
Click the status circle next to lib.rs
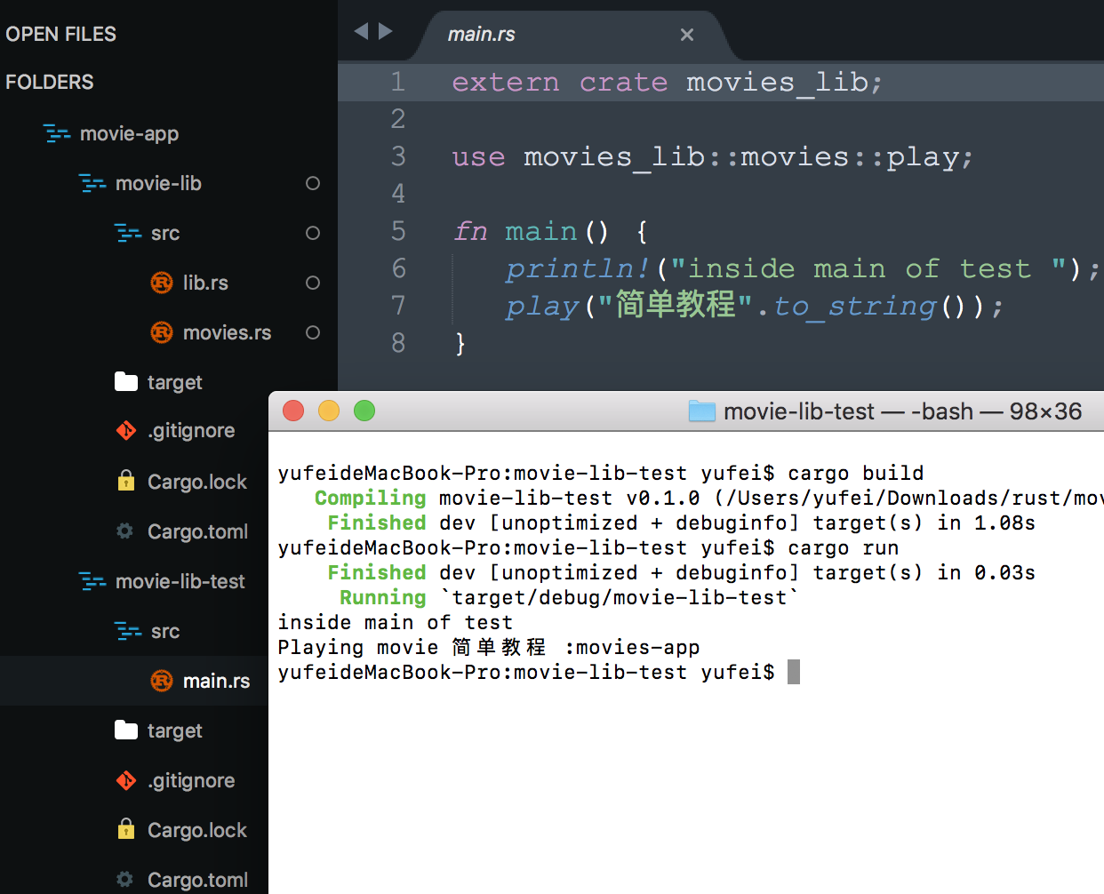coord(313,283)
